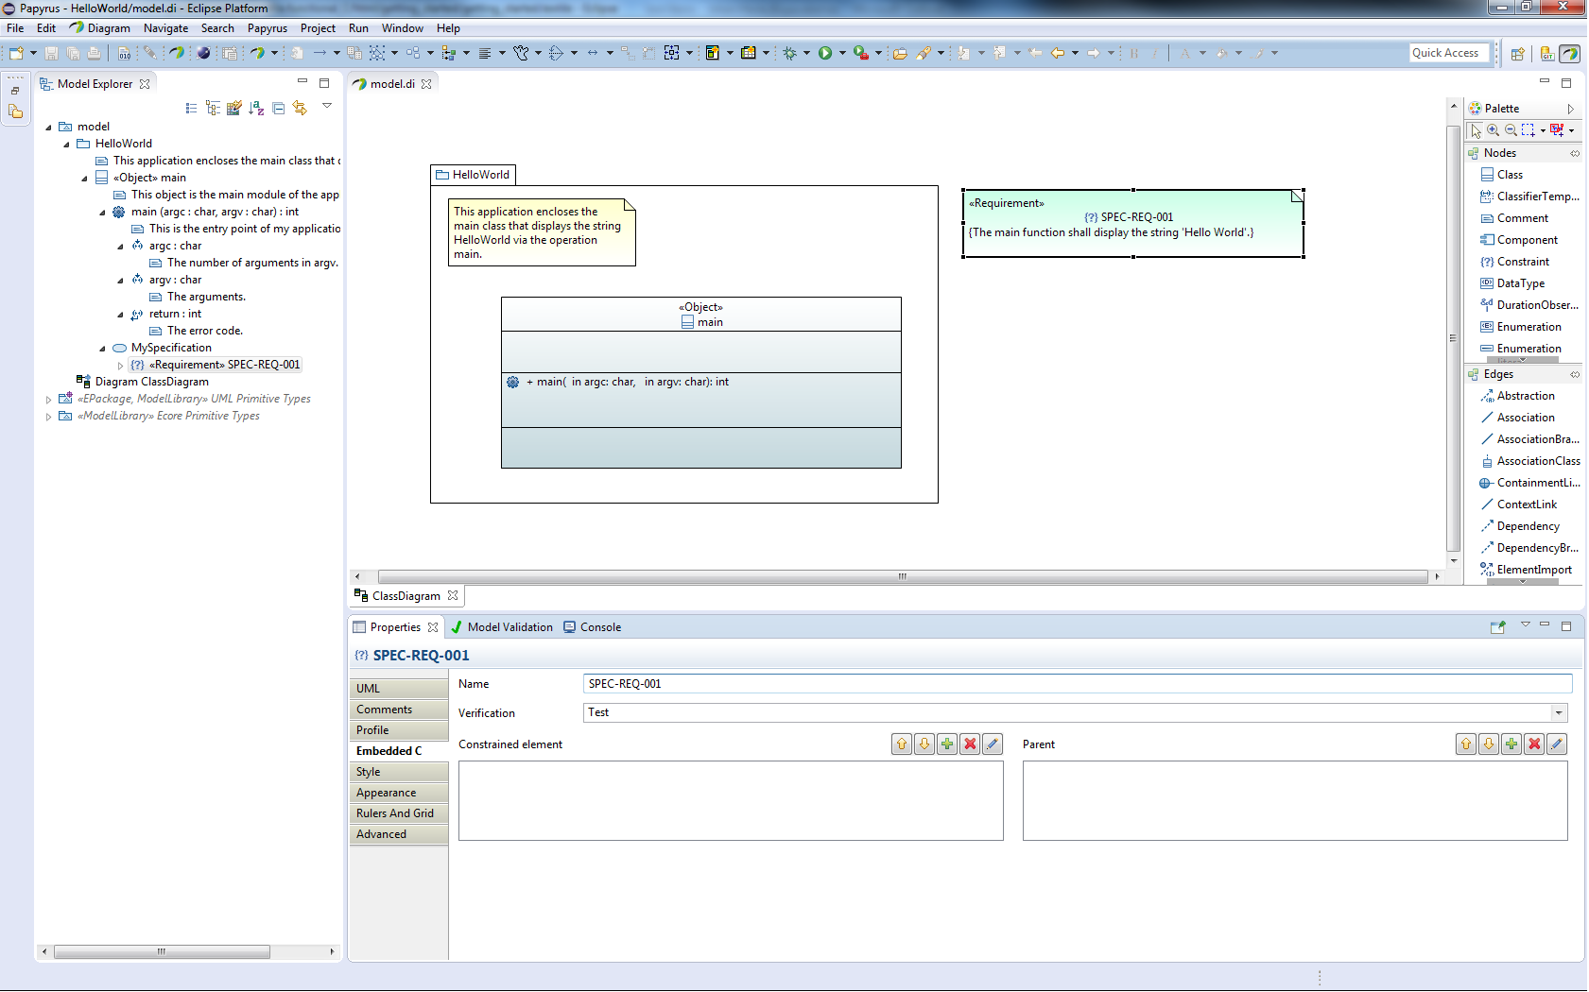This screenshot has height=992, width=1589.
Task: Click the Quick Access search field
Action: [x=1449, y=53]
